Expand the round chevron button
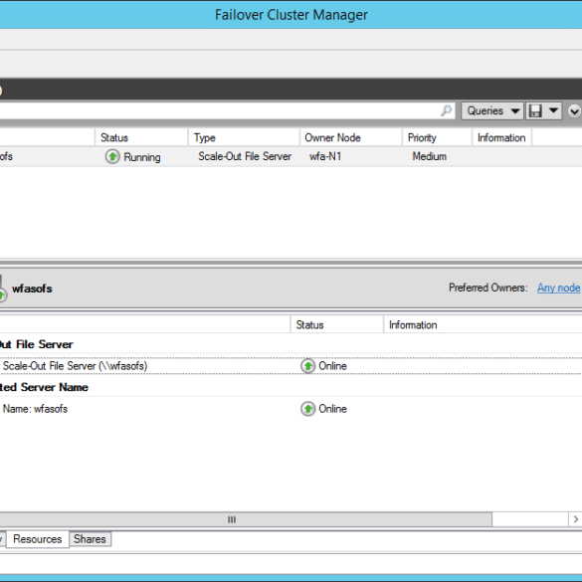 point(574,111)
